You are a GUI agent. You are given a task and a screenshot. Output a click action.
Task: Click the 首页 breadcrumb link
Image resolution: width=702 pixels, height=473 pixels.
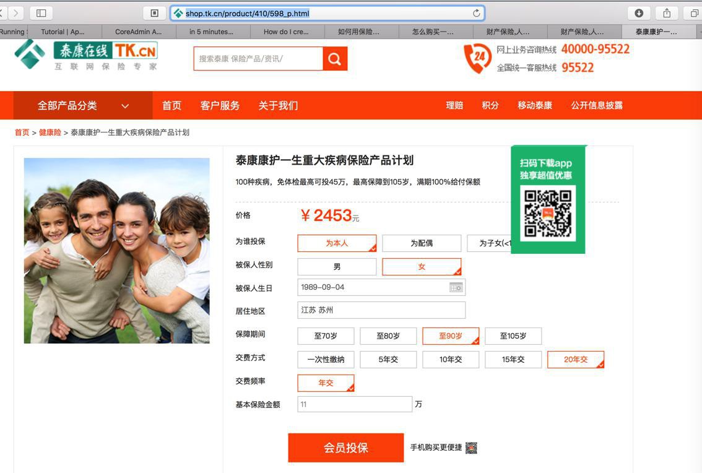point(22,132)
